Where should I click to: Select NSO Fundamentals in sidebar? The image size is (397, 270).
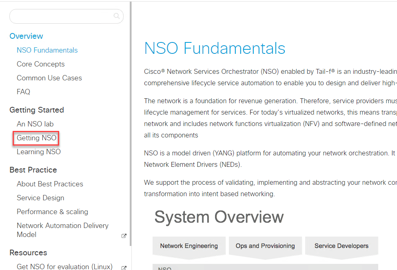47,50
